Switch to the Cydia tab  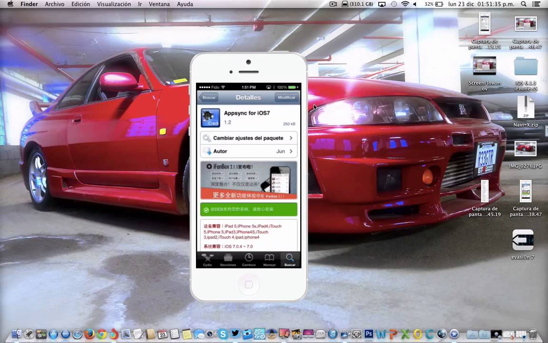coord(207,260)
